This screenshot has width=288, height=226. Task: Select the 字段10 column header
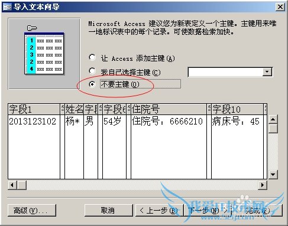[x=237, y=109]
